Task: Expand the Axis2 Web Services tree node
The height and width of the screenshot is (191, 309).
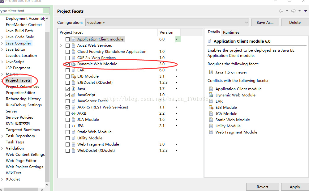Action: 61,45
